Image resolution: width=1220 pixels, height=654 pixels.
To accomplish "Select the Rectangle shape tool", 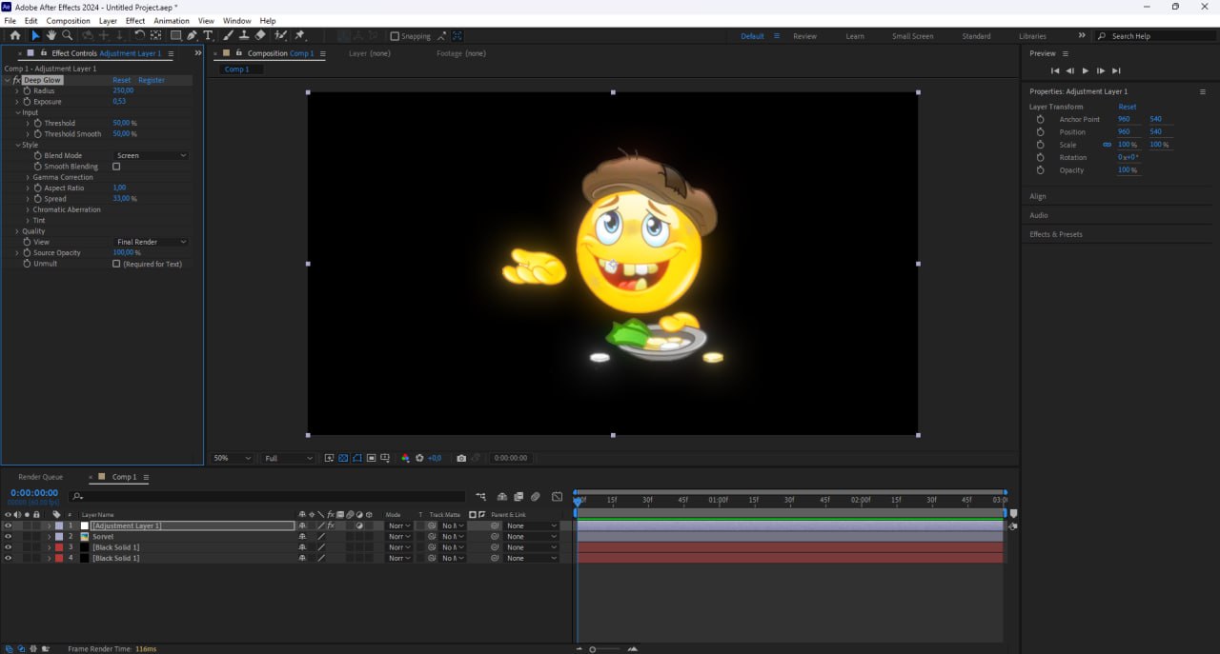I will coord(175,36).
